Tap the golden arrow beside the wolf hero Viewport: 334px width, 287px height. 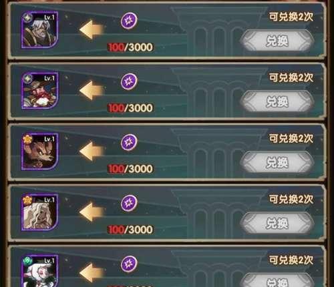coord(92,152)
